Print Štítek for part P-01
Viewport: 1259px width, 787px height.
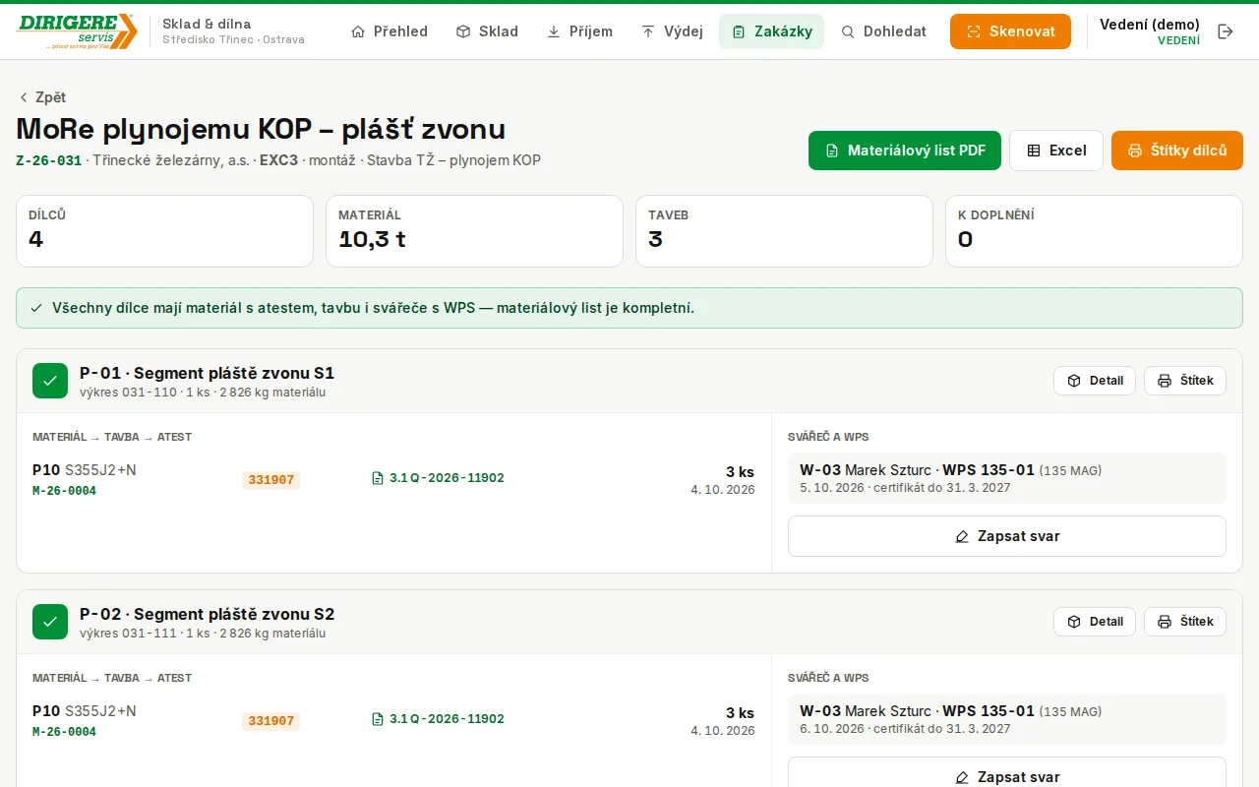point(1185,381)
